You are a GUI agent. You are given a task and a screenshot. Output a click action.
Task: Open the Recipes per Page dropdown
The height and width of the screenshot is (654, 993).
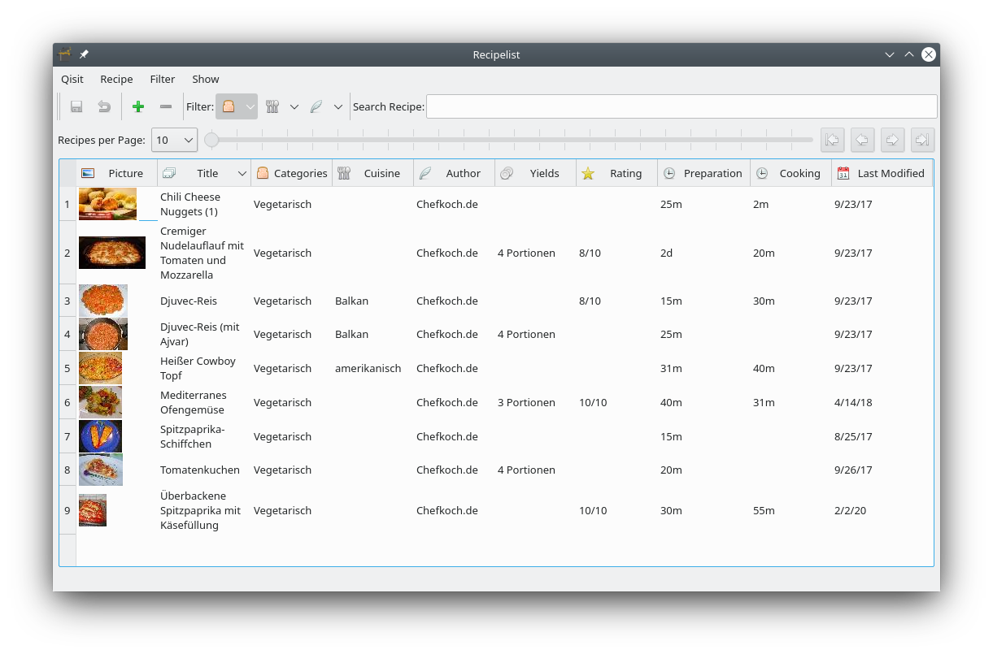coord(174,140)
